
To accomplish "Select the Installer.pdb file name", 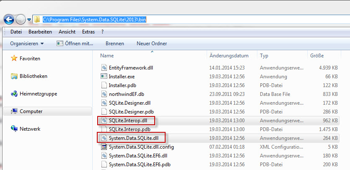I will pyautogui.click(x=122, y=85).
